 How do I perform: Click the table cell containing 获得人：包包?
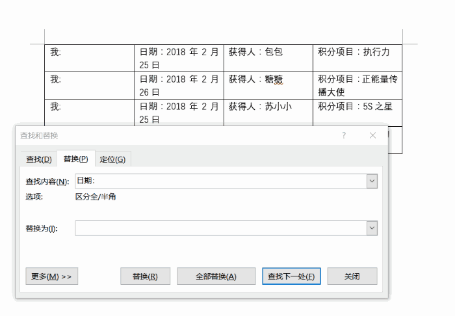tap(268, 59)
